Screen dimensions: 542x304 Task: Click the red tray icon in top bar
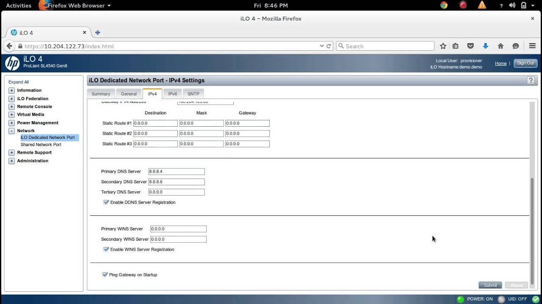click(x=463, y=5)
